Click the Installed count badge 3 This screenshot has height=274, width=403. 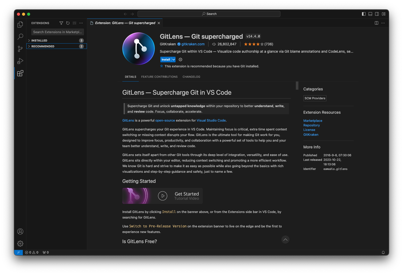point(81,41)
